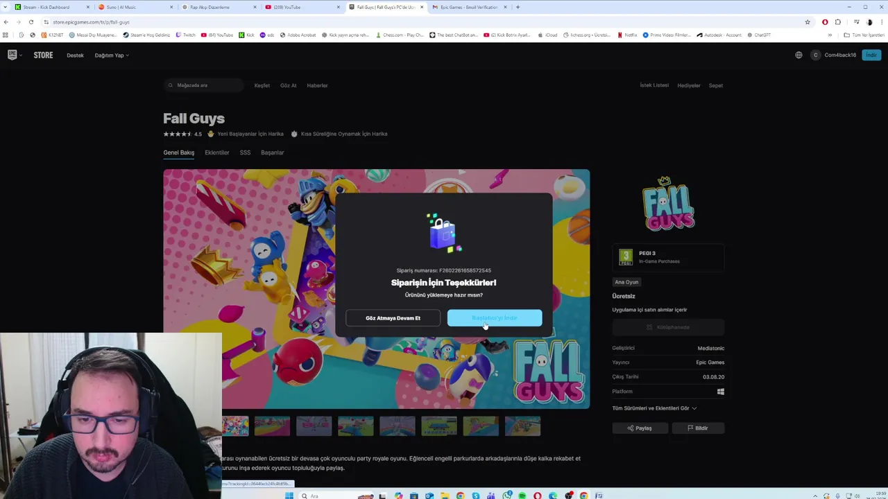Click Göz Atmaya Devam Et button
This screenshot has height=499, width=888.
pos(393,318)
